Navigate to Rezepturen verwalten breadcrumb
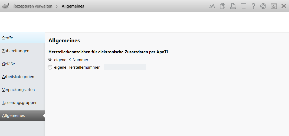This screenshot has height=136, width=289. 33,6
